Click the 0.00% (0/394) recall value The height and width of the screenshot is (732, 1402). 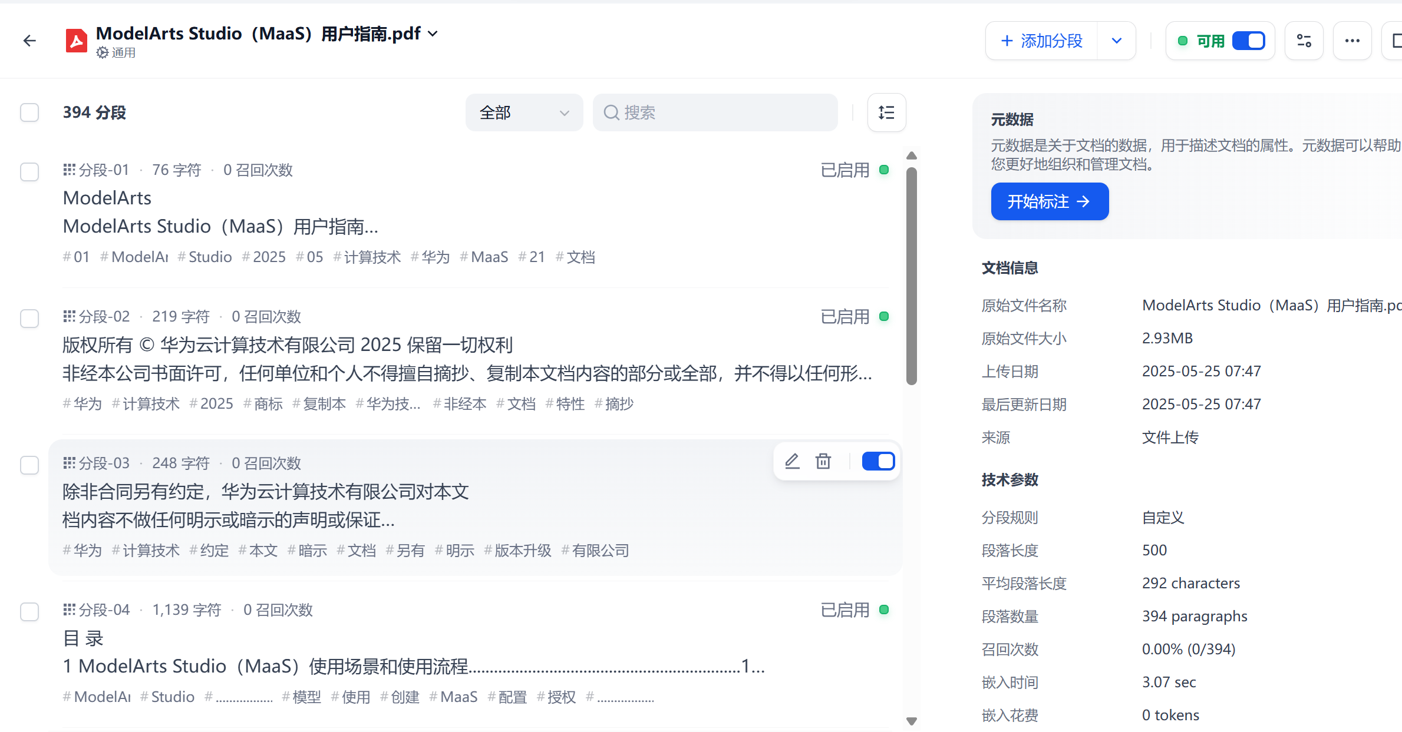pos(1189,649)
